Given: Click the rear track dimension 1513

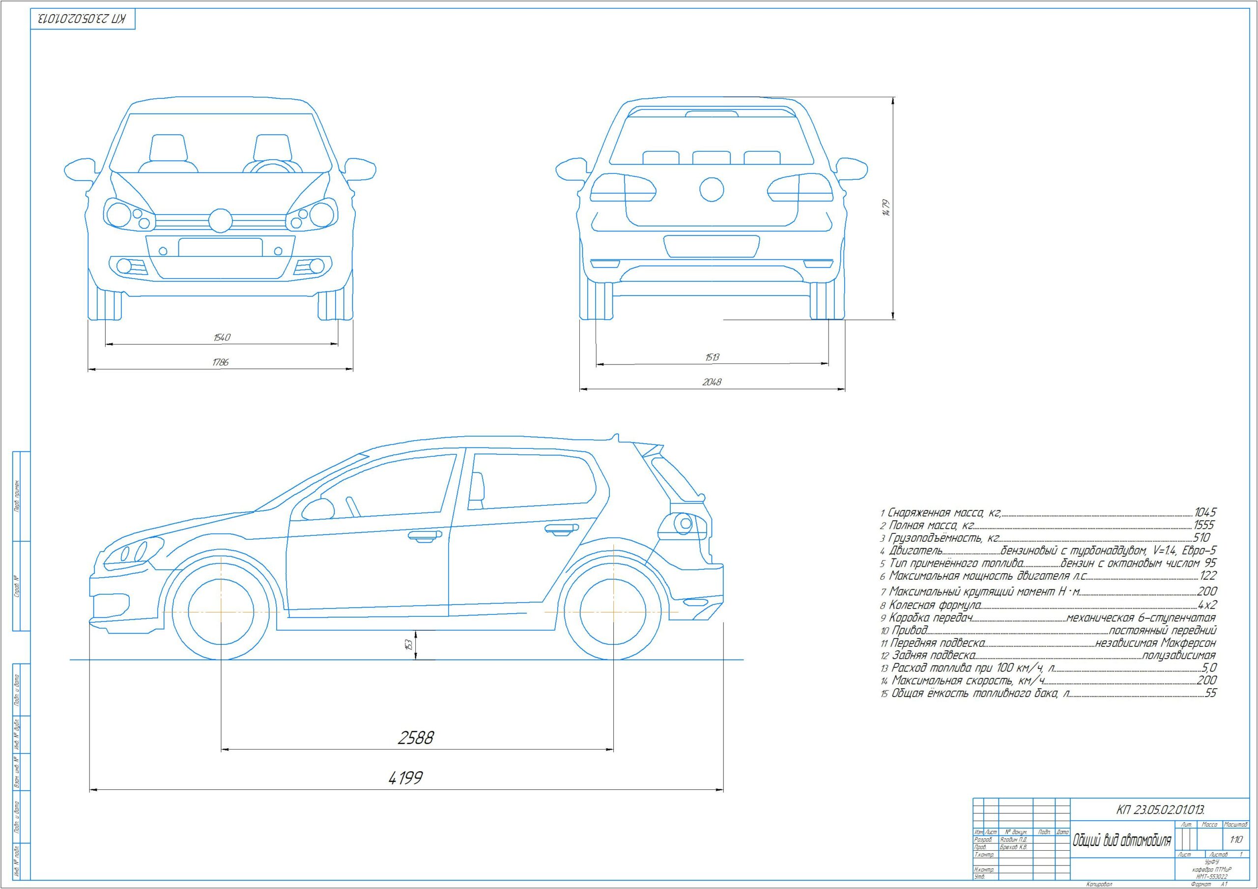Looking at the screenshot, I should pos(712,357).
